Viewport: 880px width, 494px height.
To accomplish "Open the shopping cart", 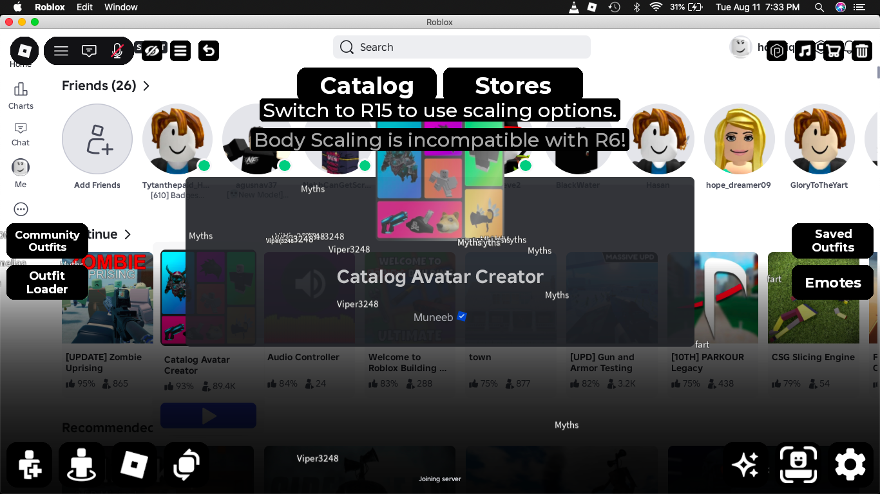I will click(834, 51).
